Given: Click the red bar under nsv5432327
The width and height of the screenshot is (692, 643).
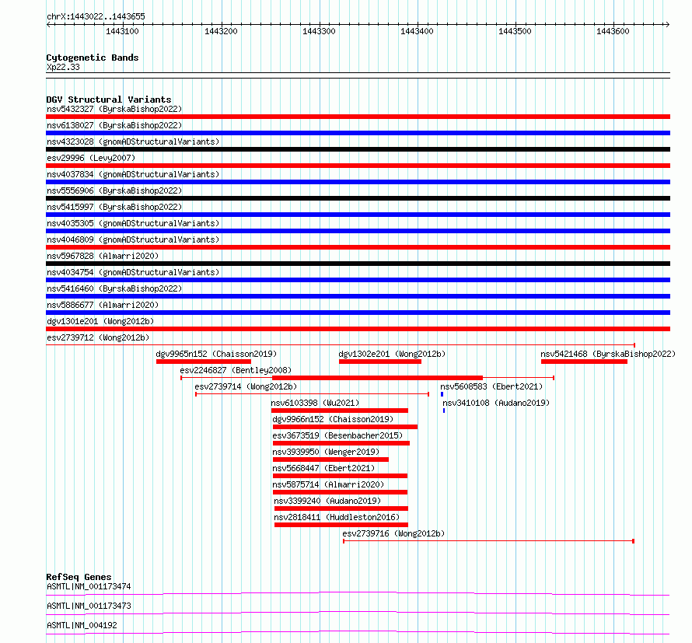Looking at the screenshot, I should pyautogui.click(x=358, y=117).
